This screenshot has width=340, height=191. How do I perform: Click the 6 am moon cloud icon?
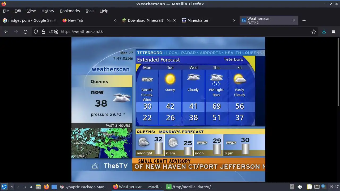(x=173, y=142)
